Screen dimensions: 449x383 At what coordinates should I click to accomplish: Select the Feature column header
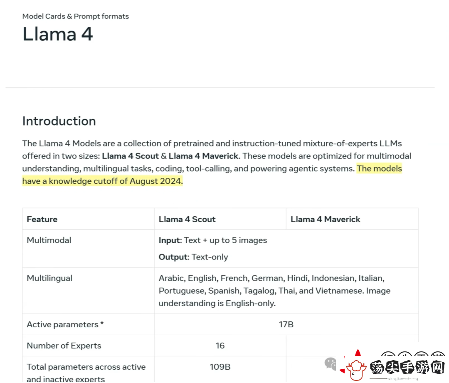click(x=42, y=220)
